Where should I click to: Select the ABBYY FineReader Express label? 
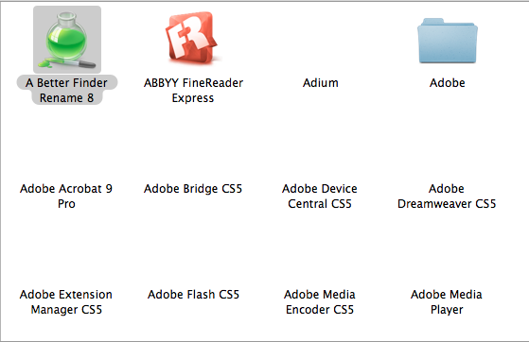tap(193, 90)
